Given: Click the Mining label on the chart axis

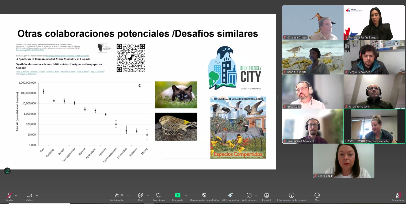Looking at the screenshot, I should click(144, 151).
